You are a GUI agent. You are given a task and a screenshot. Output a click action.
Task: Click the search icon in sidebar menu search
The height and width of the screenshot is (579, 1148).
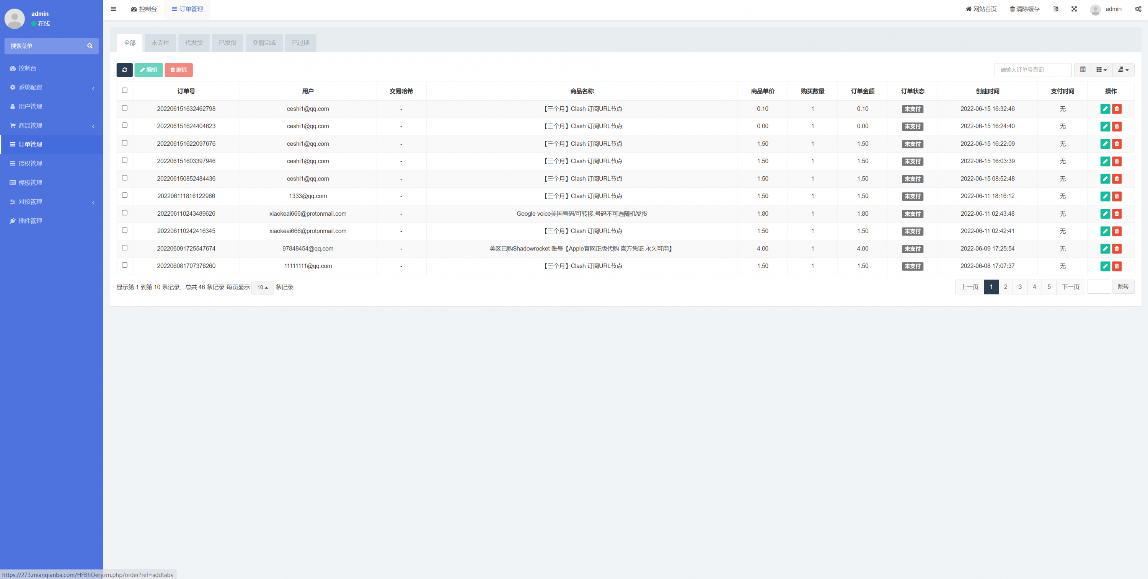click(x=90, y=46)
